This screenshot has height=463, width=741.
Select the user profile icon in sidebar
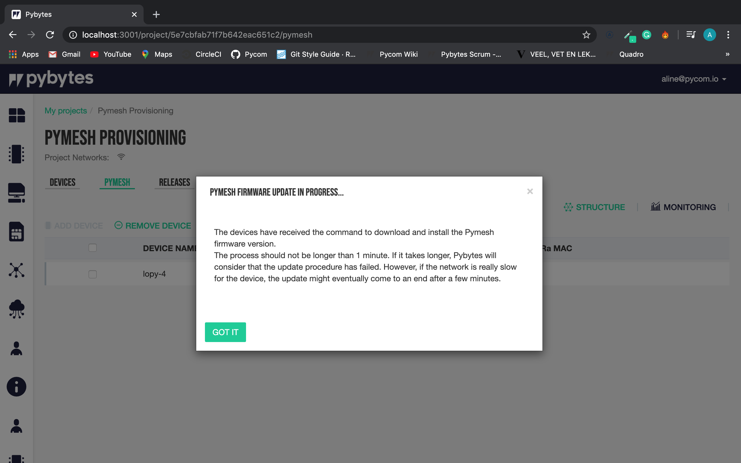[16, 348]
